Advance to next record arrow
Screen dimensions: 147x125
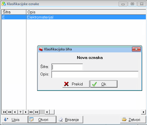tap(26, 112)
